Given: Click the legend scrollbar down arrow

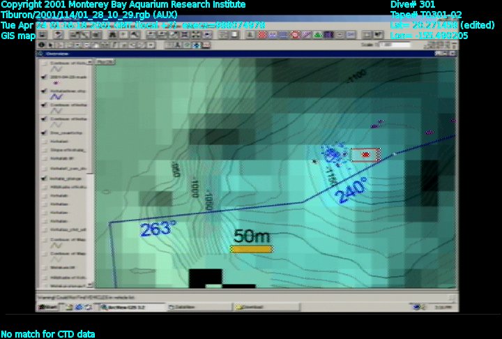Looking at the screenshot, I should click(x=90, y=284).
